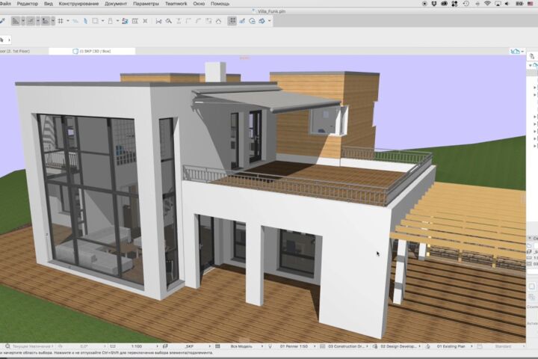538x359 pixels.
Task: Select the blue arrow pointer in toolbar
Action: tap(85, 21)
